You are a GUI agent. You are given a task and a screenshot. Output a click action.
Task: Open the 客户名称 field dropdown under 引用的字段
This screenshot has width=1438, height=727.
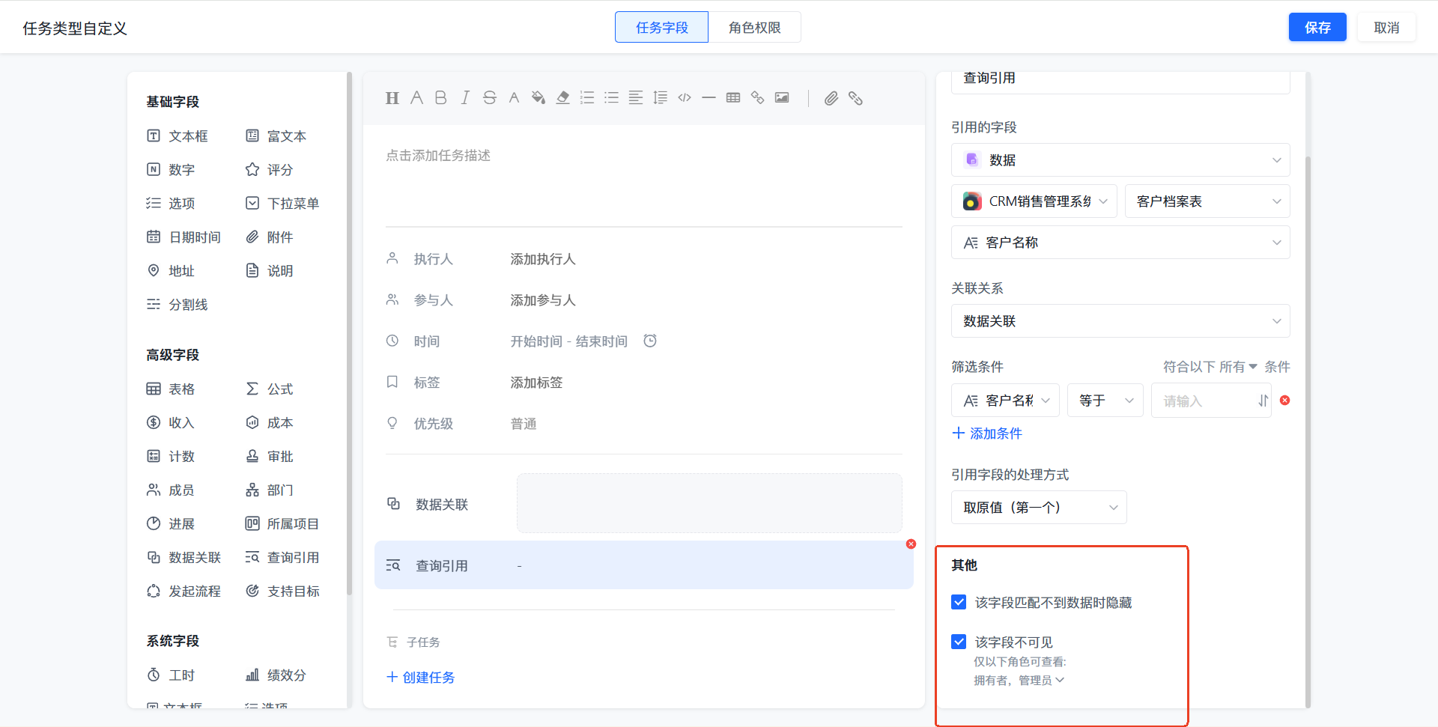click(1120, 243)
